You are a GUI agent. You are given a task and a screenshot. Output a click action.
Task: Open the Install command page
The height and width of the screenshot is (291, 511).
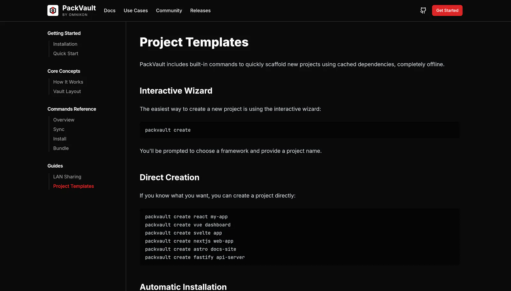(60, 139)
